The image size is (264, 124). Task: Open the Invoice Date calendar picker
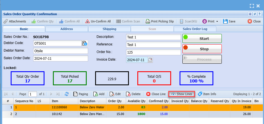pyautogui.click(x=150, y=60)
